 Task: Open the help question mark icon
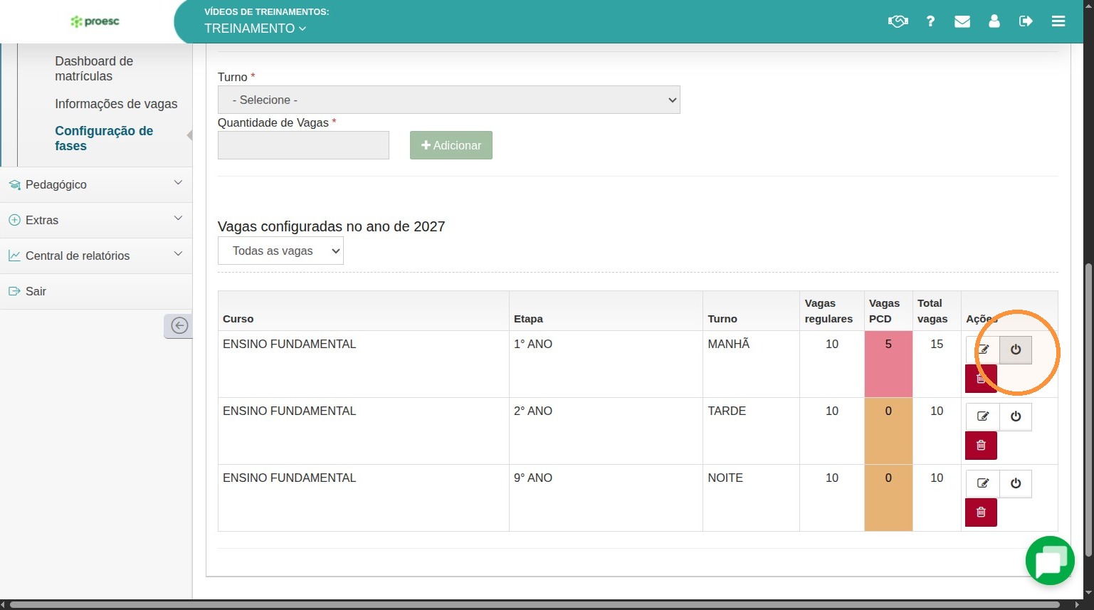[930, 21]
